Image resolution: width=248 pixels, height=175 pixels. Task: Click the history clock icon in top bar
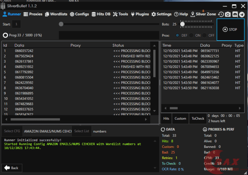(221, 14)
